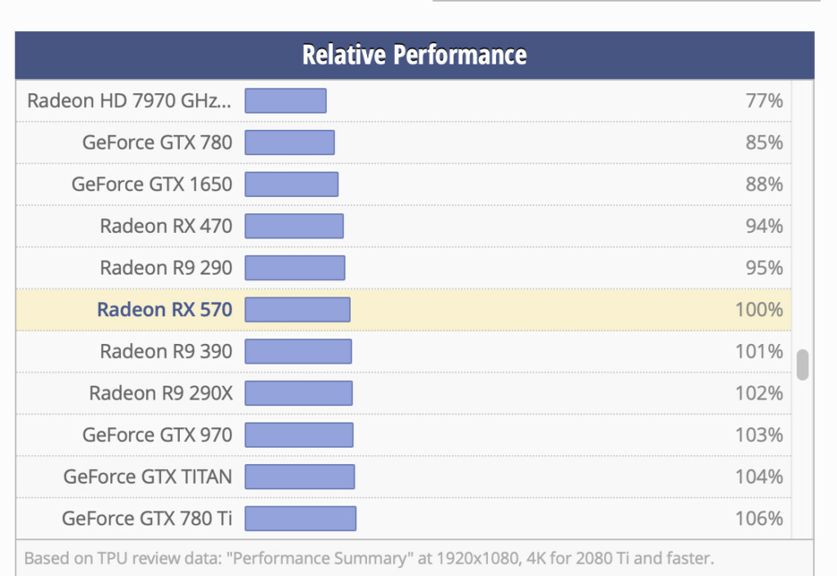Open the GeForce GTX 970 link
The height and width of the screenshot is (576, 837).
point(157,435)
